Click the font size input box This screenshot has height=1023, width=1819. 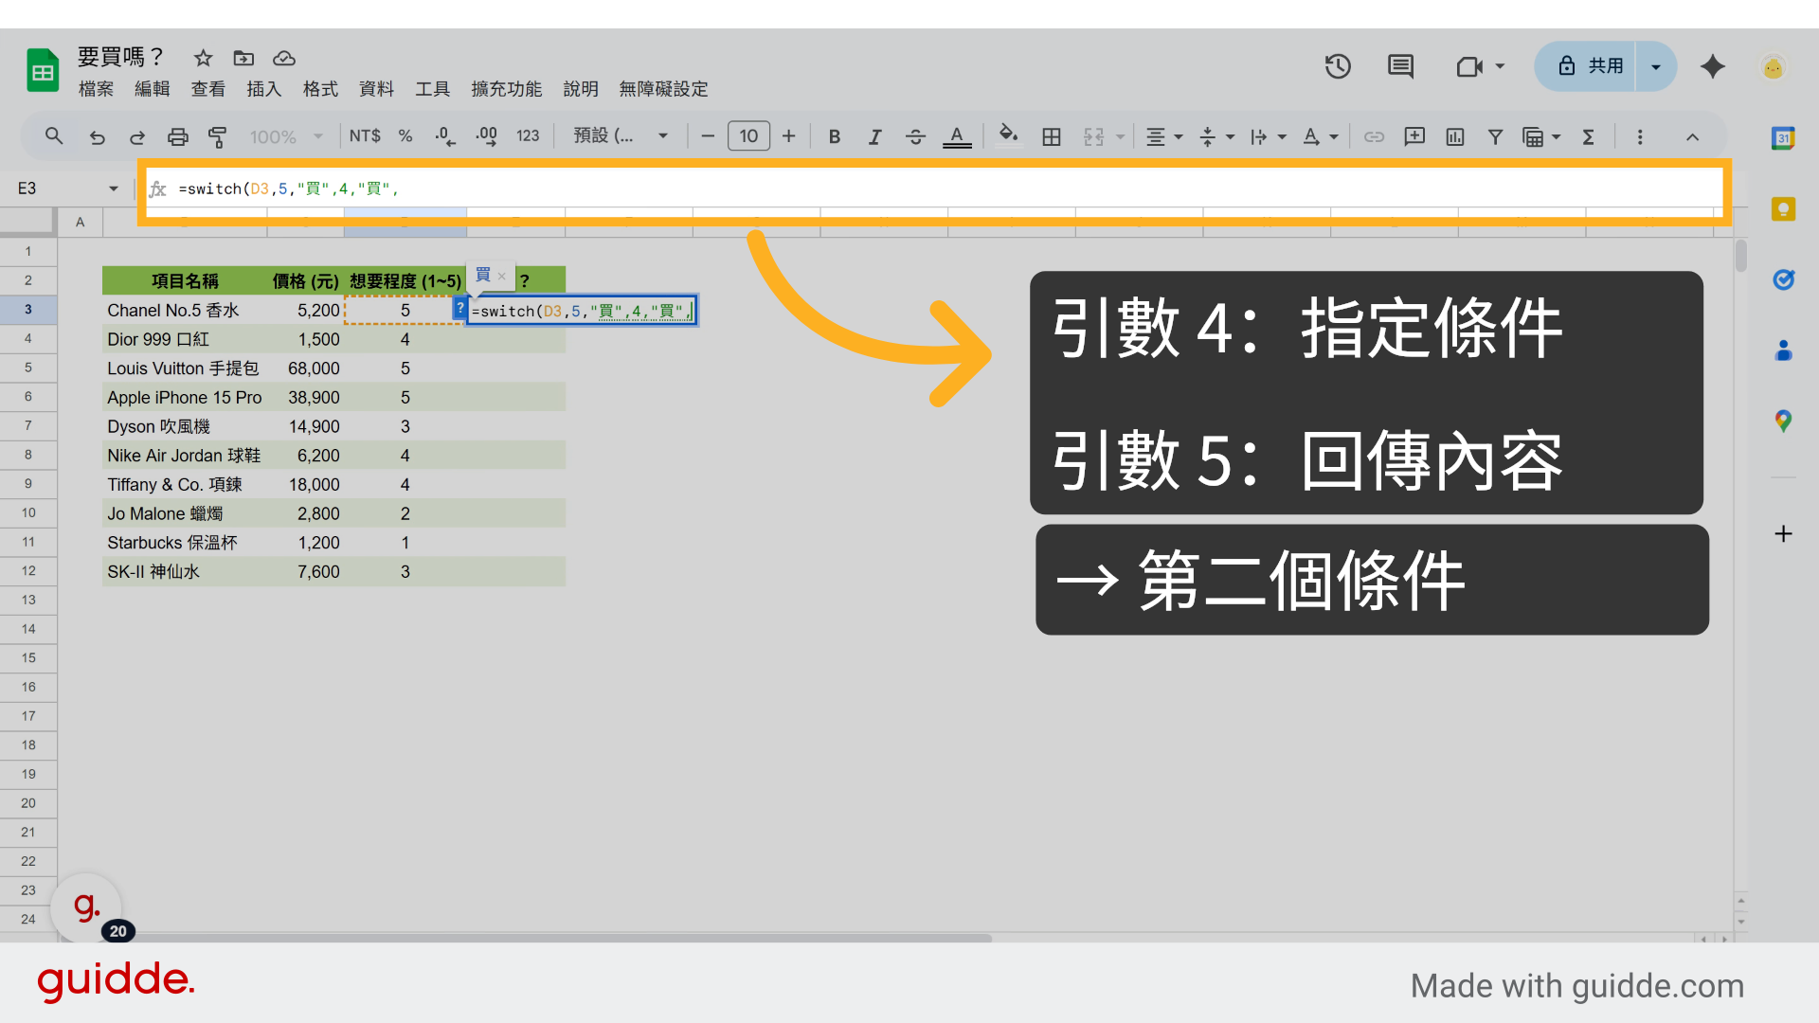pyautogui.click(x=748, y=136)
